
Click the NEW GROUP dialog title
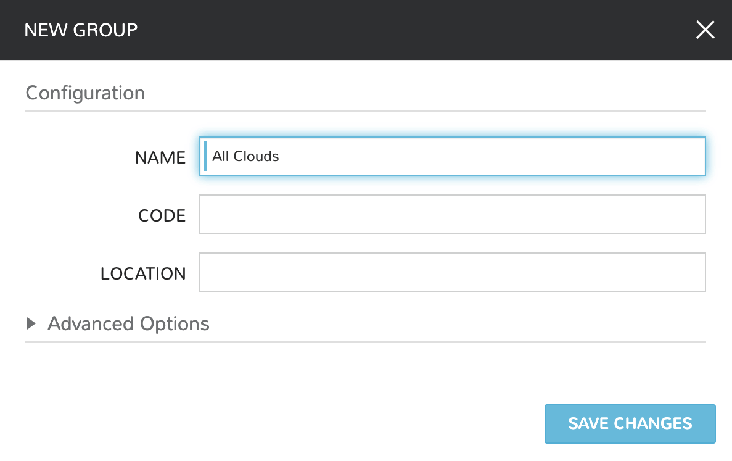click(x=81, y=30)
